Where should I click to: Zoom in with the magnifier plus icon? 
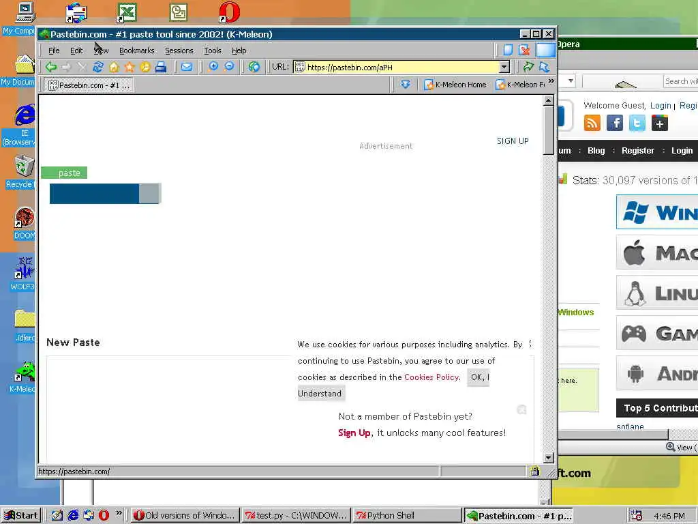click(213, 67)
